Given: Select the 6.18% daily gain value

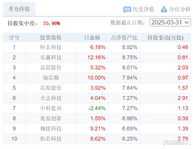Looking at the screenshot, I should pyautogui.click(x=98, y=47).
